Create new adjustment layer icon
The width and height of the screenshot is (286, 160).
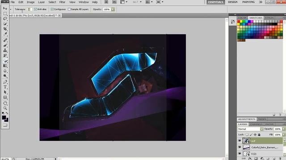pos(262,159)
